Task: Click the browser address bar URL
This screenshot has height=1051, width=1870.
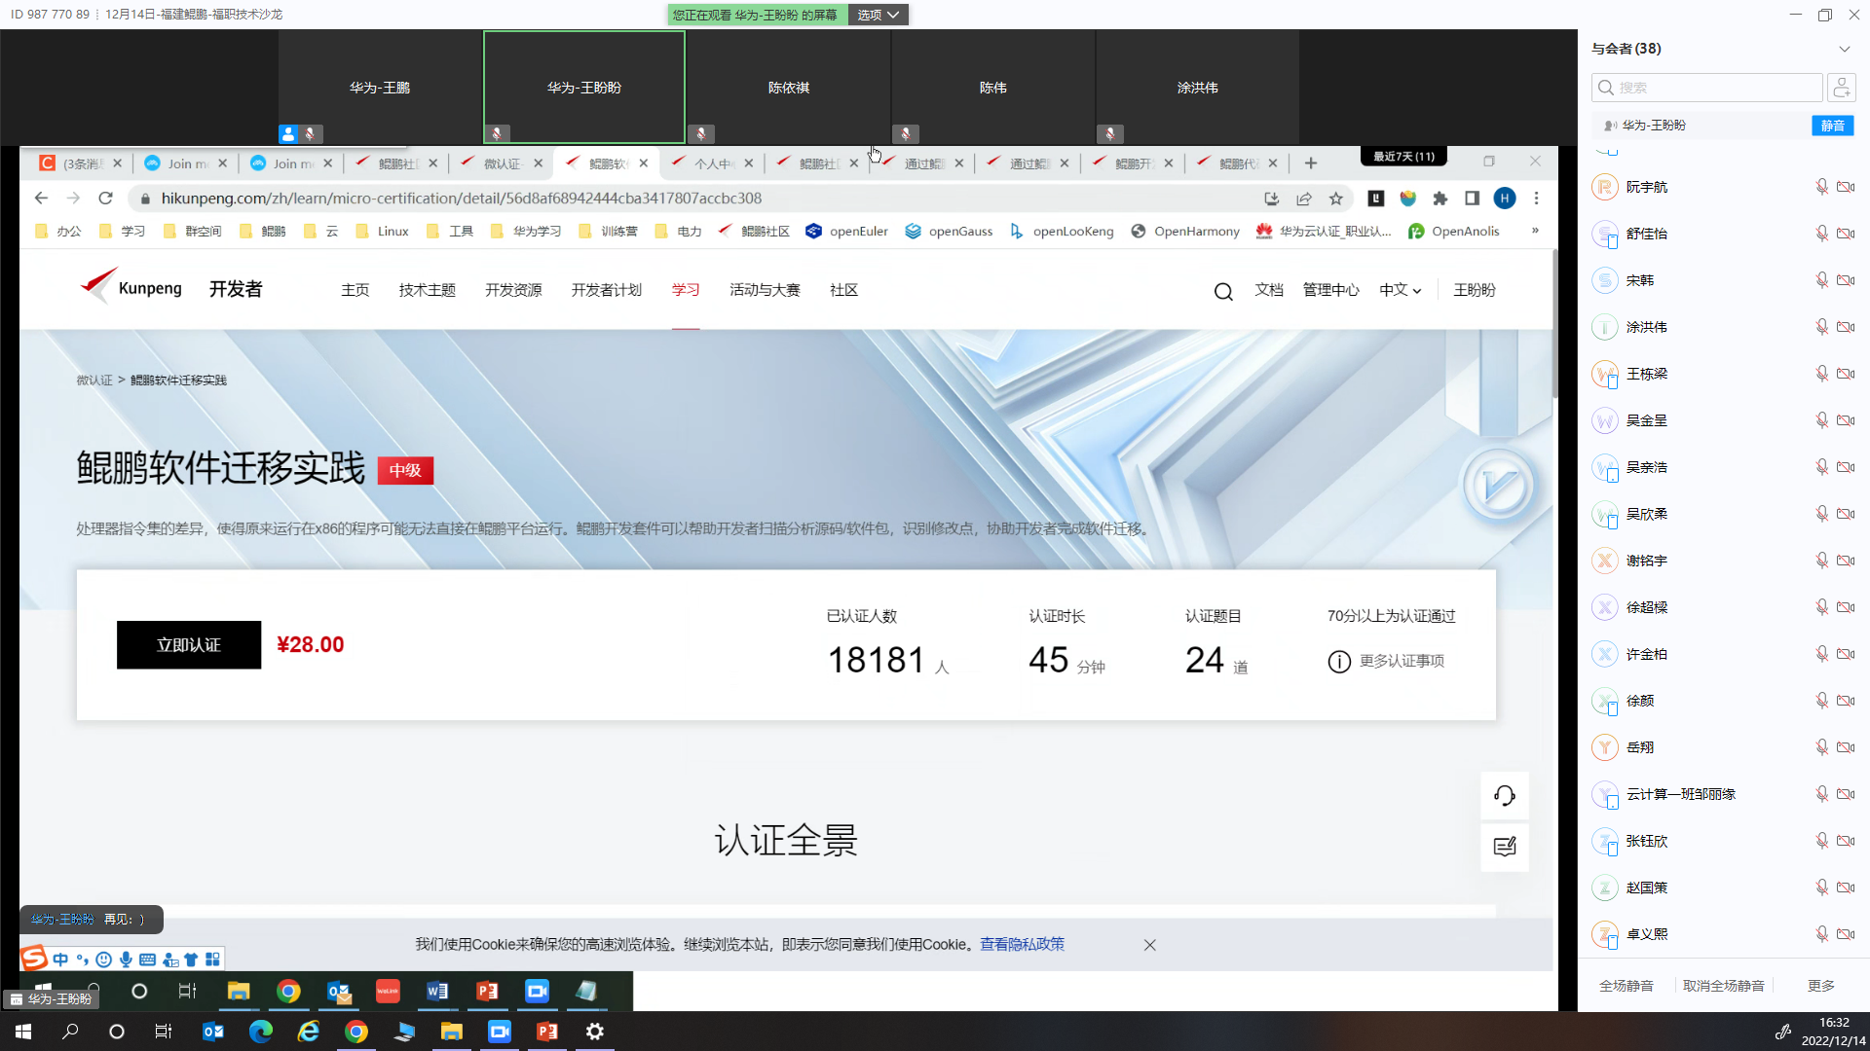Action: (462, 199)
